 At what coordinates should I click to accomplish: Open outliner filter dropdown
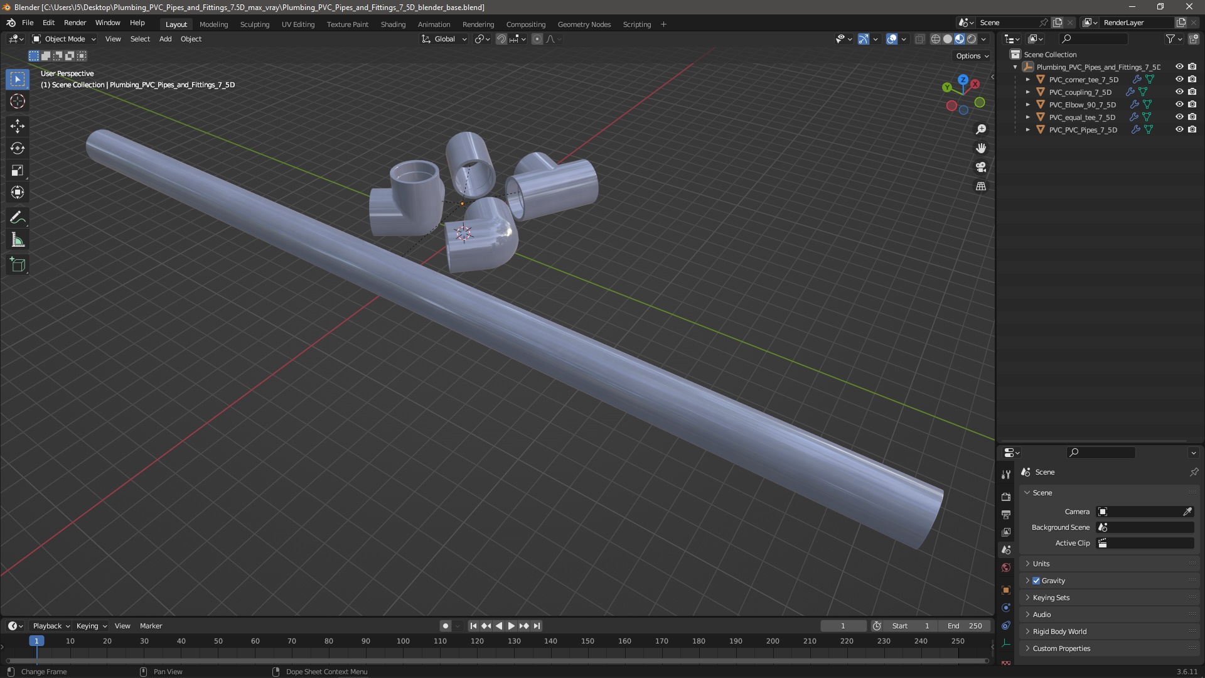(1174, 39)
